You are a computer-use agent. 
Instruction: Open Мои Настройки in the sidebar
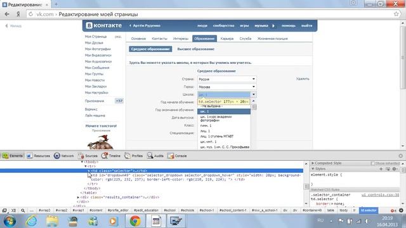coord(96,92)
